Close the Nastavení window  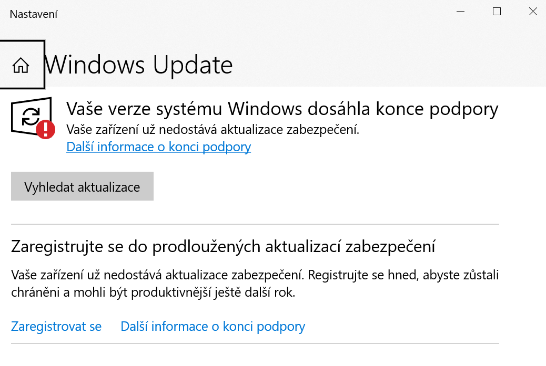pos(532,12)
